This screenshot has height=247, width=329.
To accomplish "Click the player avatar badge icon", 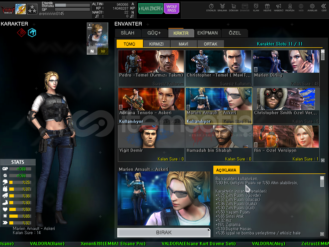I will [21, 9].
